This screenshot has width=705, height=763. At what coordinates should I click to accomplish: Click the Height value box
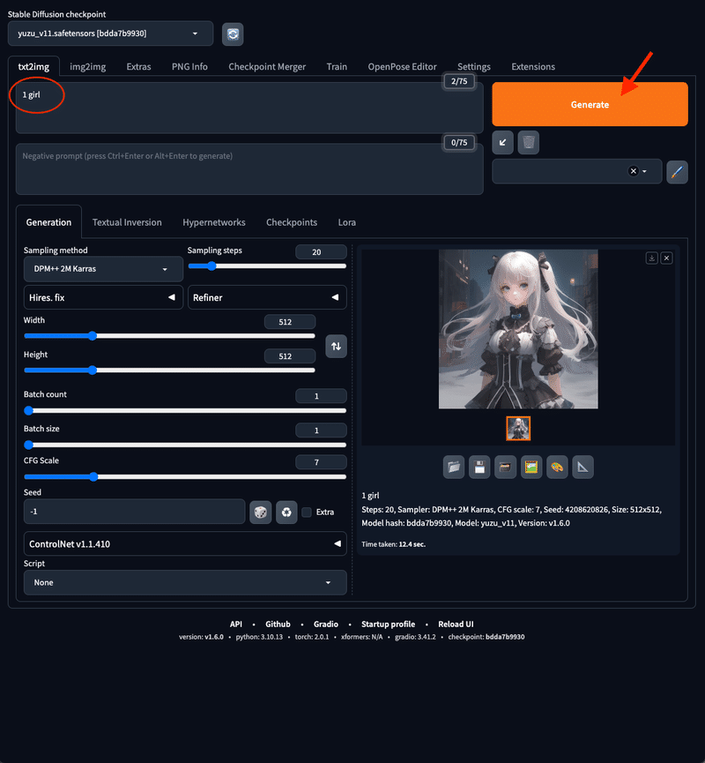pyautogui.click(x=290, y=356)
